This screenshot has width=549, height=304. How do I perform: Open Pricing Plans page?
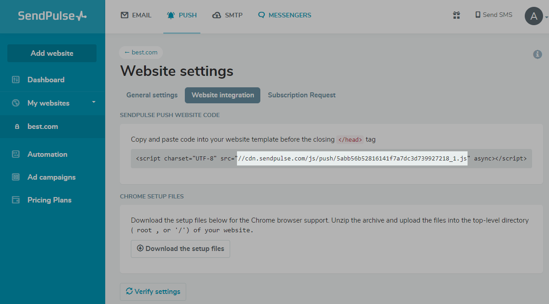[x=49, y=200]
